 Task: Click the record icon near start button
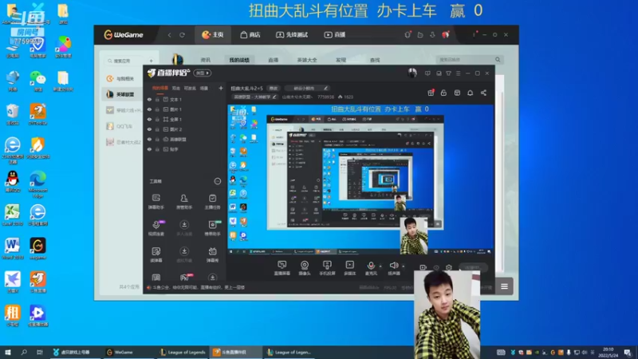(423, 267)
